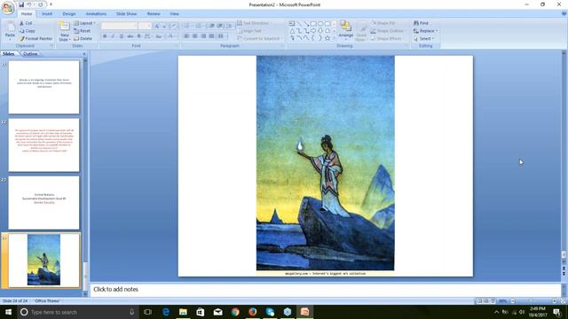Click the Grow Font icon
The height and width of the screenshot is (319, 568).
click(x=157, y=26)
